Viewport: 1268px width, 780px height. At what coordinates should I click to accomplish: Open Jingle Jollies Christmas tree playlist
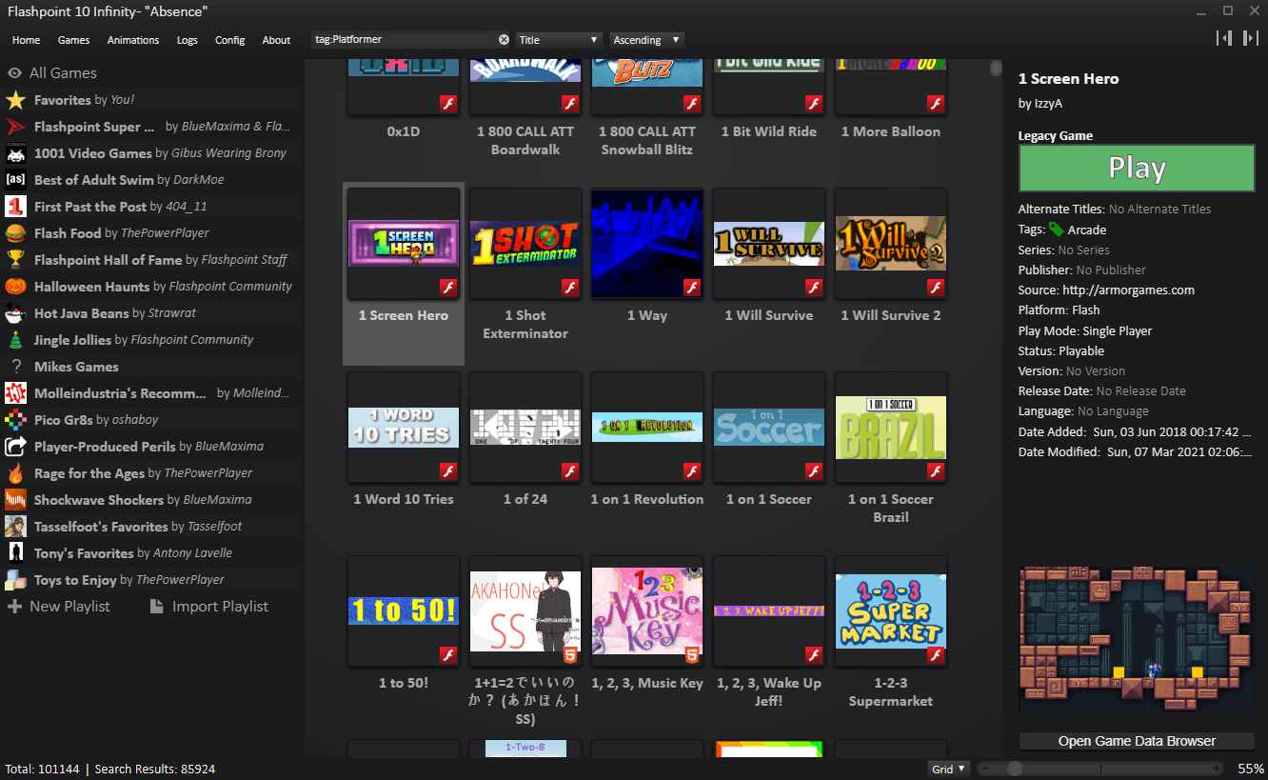[15, 340]
